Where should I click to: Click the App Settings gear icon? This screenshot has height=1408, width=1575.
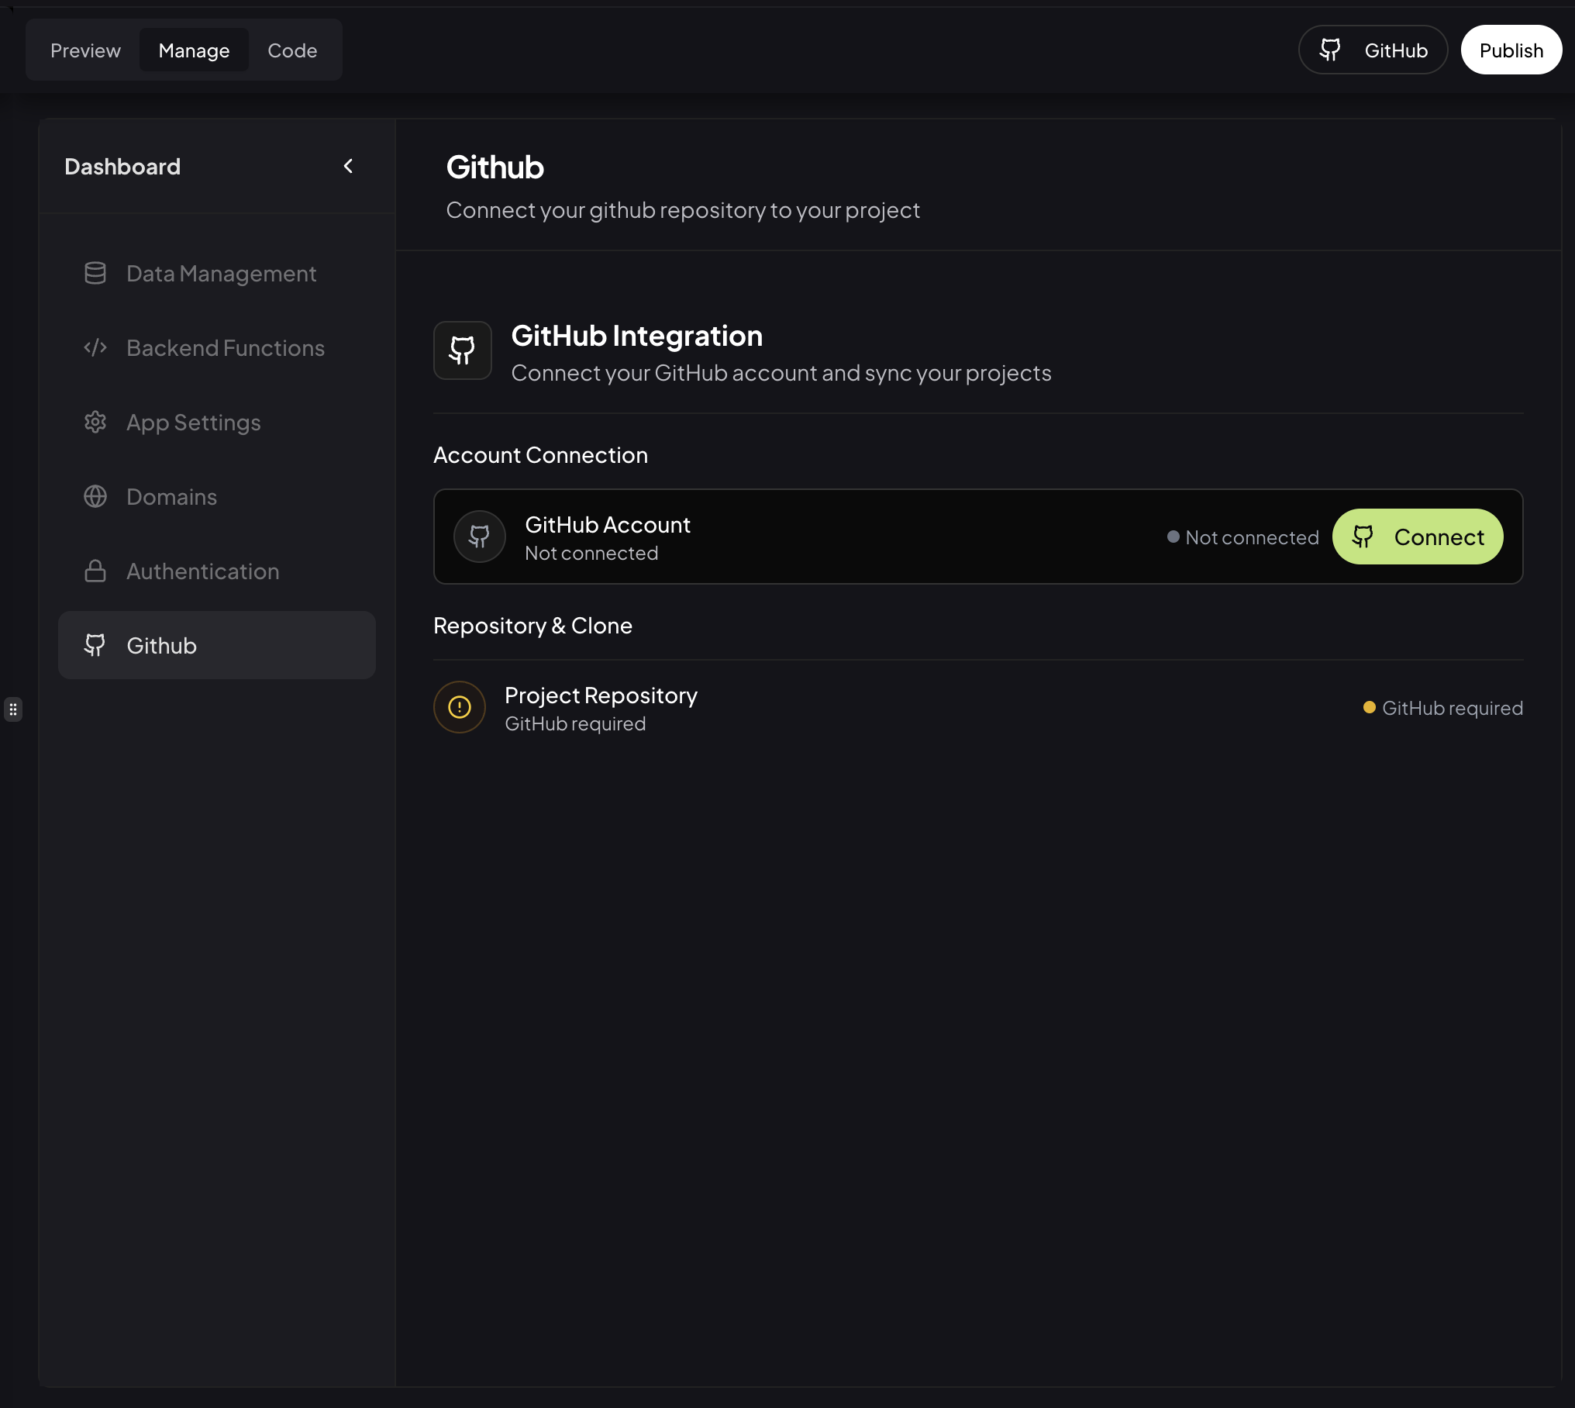point(95,422)
